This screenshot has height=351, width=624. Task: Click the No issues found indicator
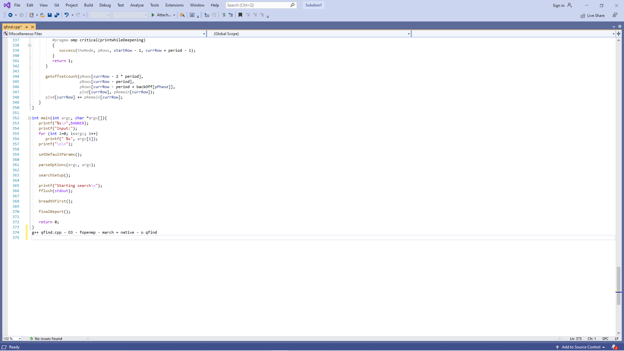click(x=46, y=339)
